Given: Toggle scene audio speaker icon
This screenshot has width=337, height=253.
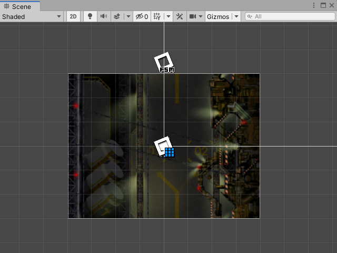Looking at the screenshot, I should [x=104, y=16].
